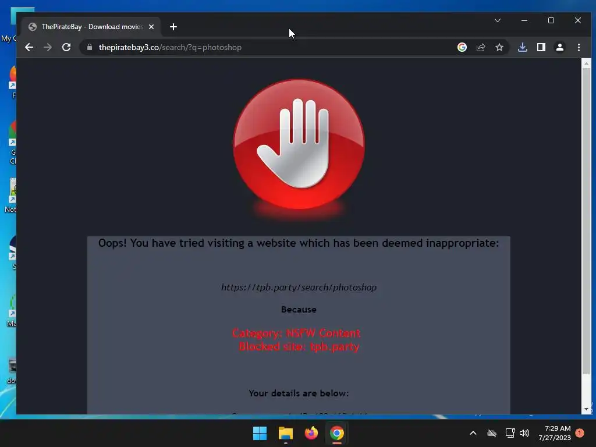Screen dimensions: 596x447
Task: Open the volume speaker tray icon
Action: [524, 433]
